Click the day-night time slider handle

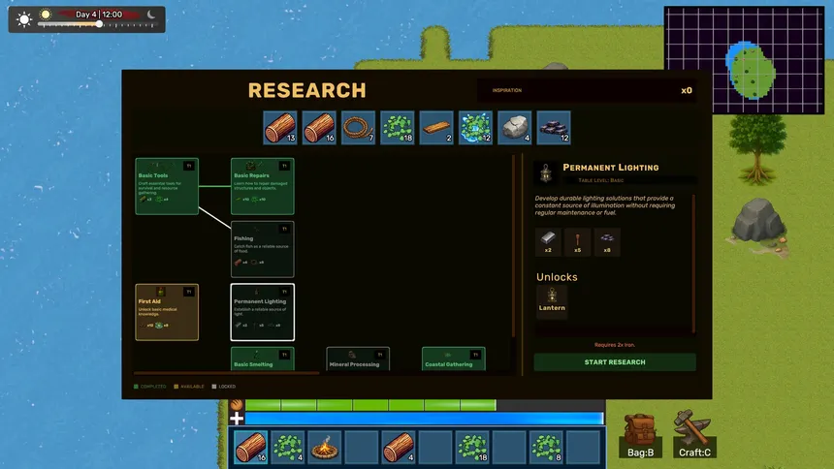(99, 24)
